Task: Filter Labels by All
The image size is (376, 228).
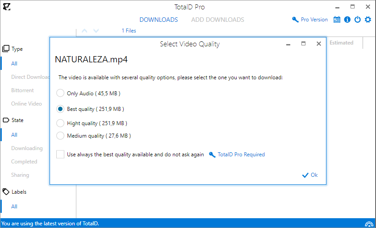Action: click(14, 207)
